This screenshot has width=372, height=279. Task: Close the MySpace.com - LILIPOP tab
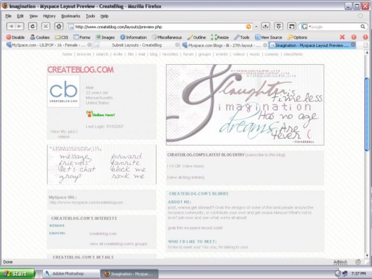pyautogui.click(x=89, y=45)
